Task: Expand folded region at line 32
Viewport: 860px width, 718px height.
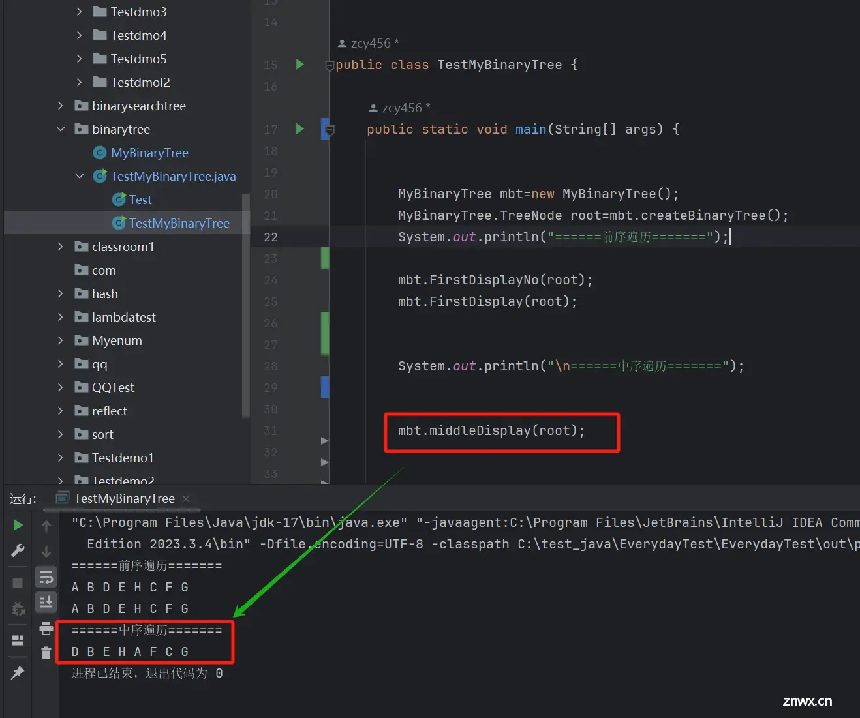Action: point(324,462)
